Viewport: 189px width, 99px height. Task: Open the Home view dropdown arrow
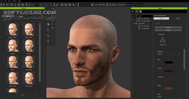59,5
